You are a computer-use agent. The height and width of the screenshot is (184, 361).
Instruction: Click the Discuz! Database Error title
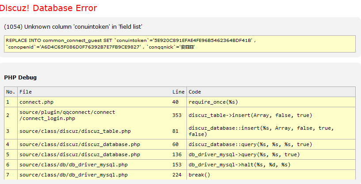[49, 8]
